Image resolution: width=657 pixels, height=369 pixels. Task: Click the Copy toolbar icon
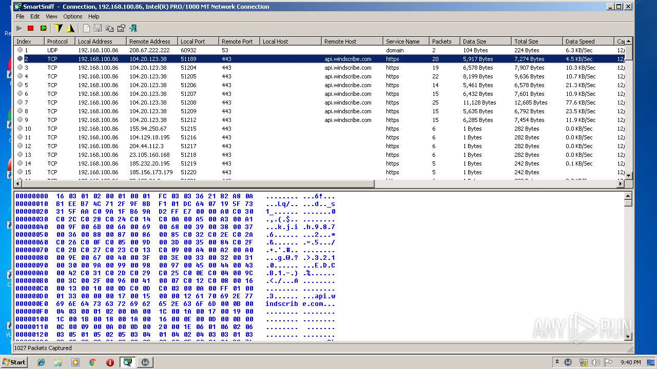point(109,28)
